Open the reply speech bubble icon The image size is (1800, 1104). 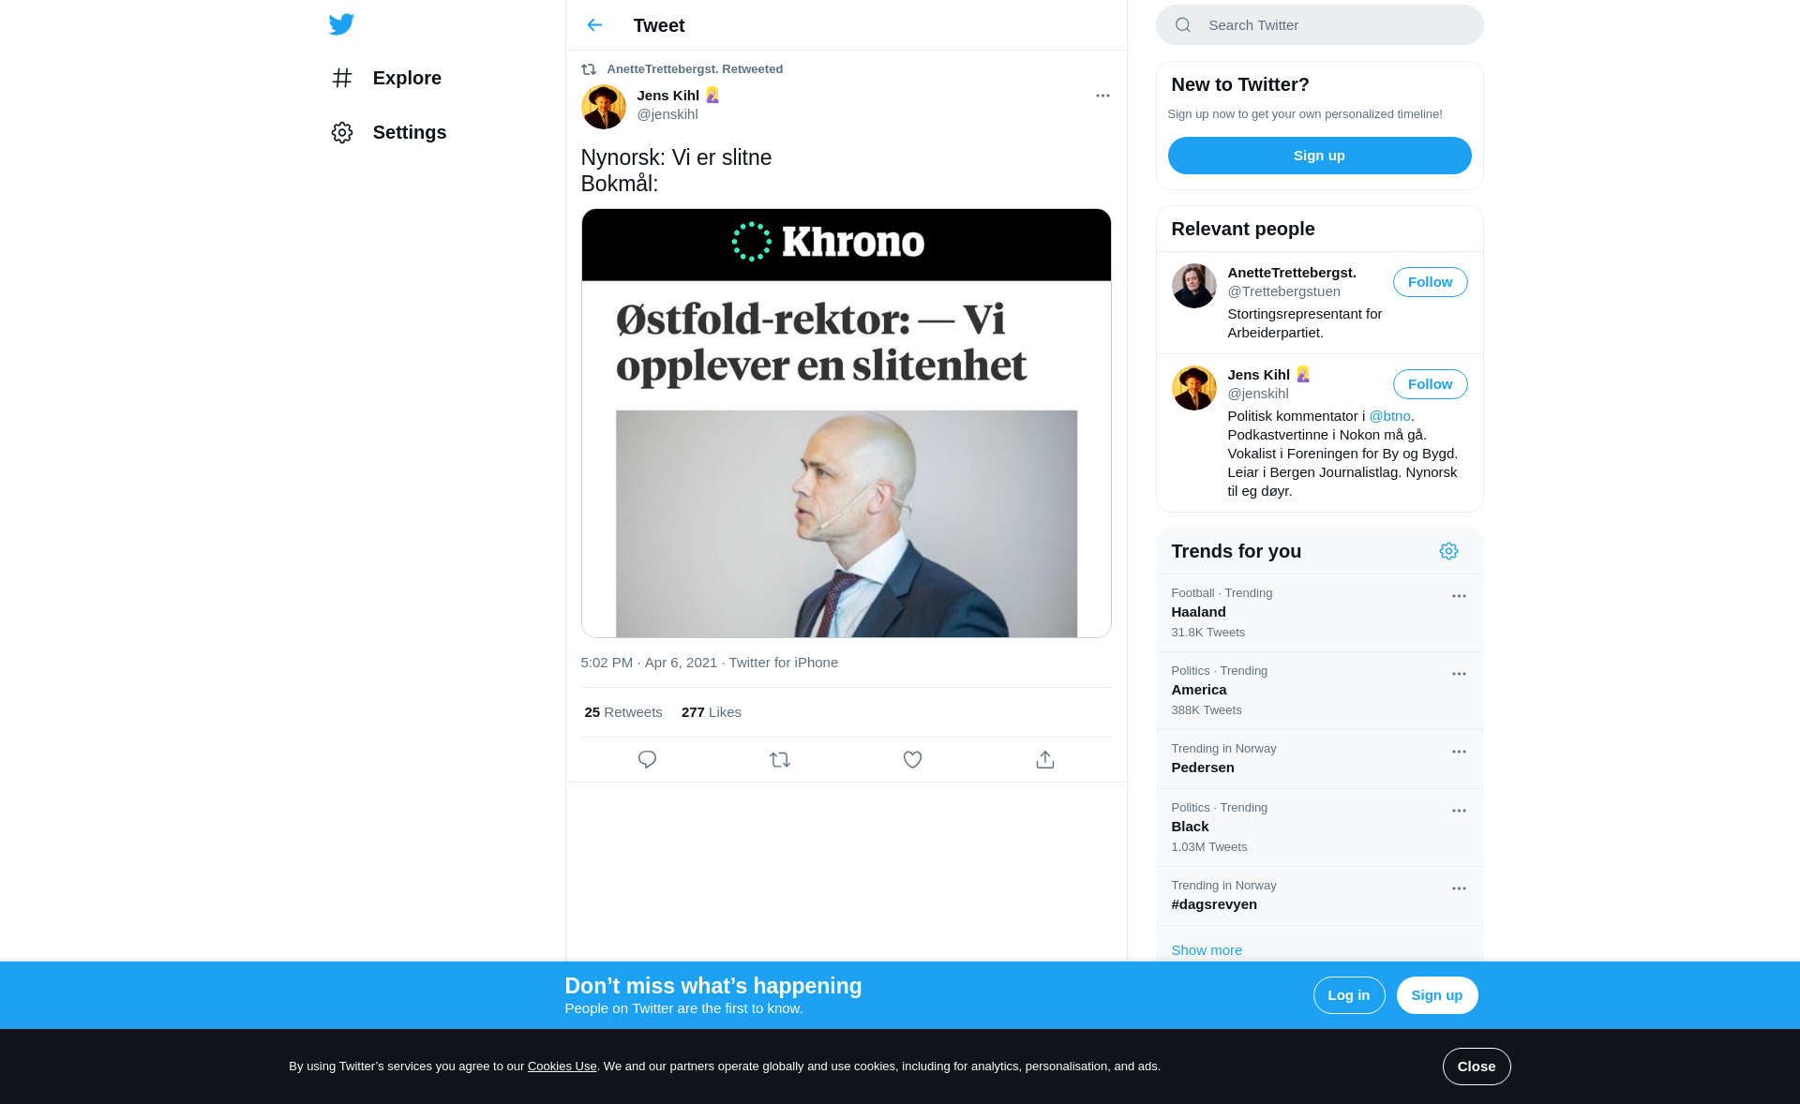tap(647, 760)
